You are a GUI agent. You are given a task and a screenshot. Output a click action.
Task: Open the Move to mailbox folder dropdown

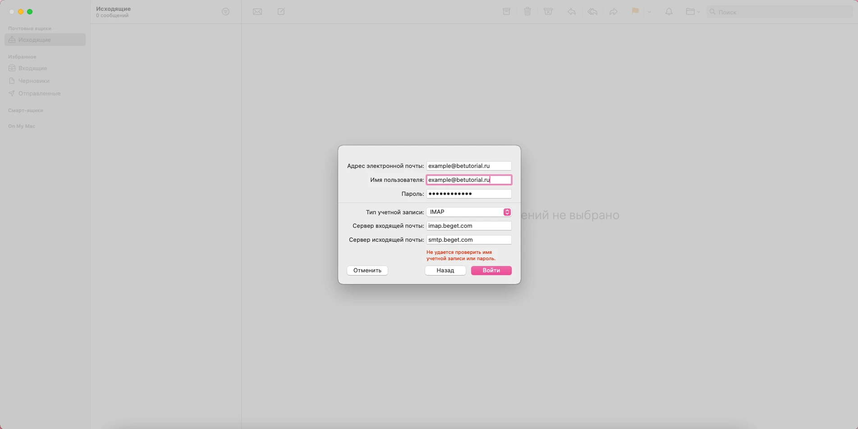(x=693, y=12)
